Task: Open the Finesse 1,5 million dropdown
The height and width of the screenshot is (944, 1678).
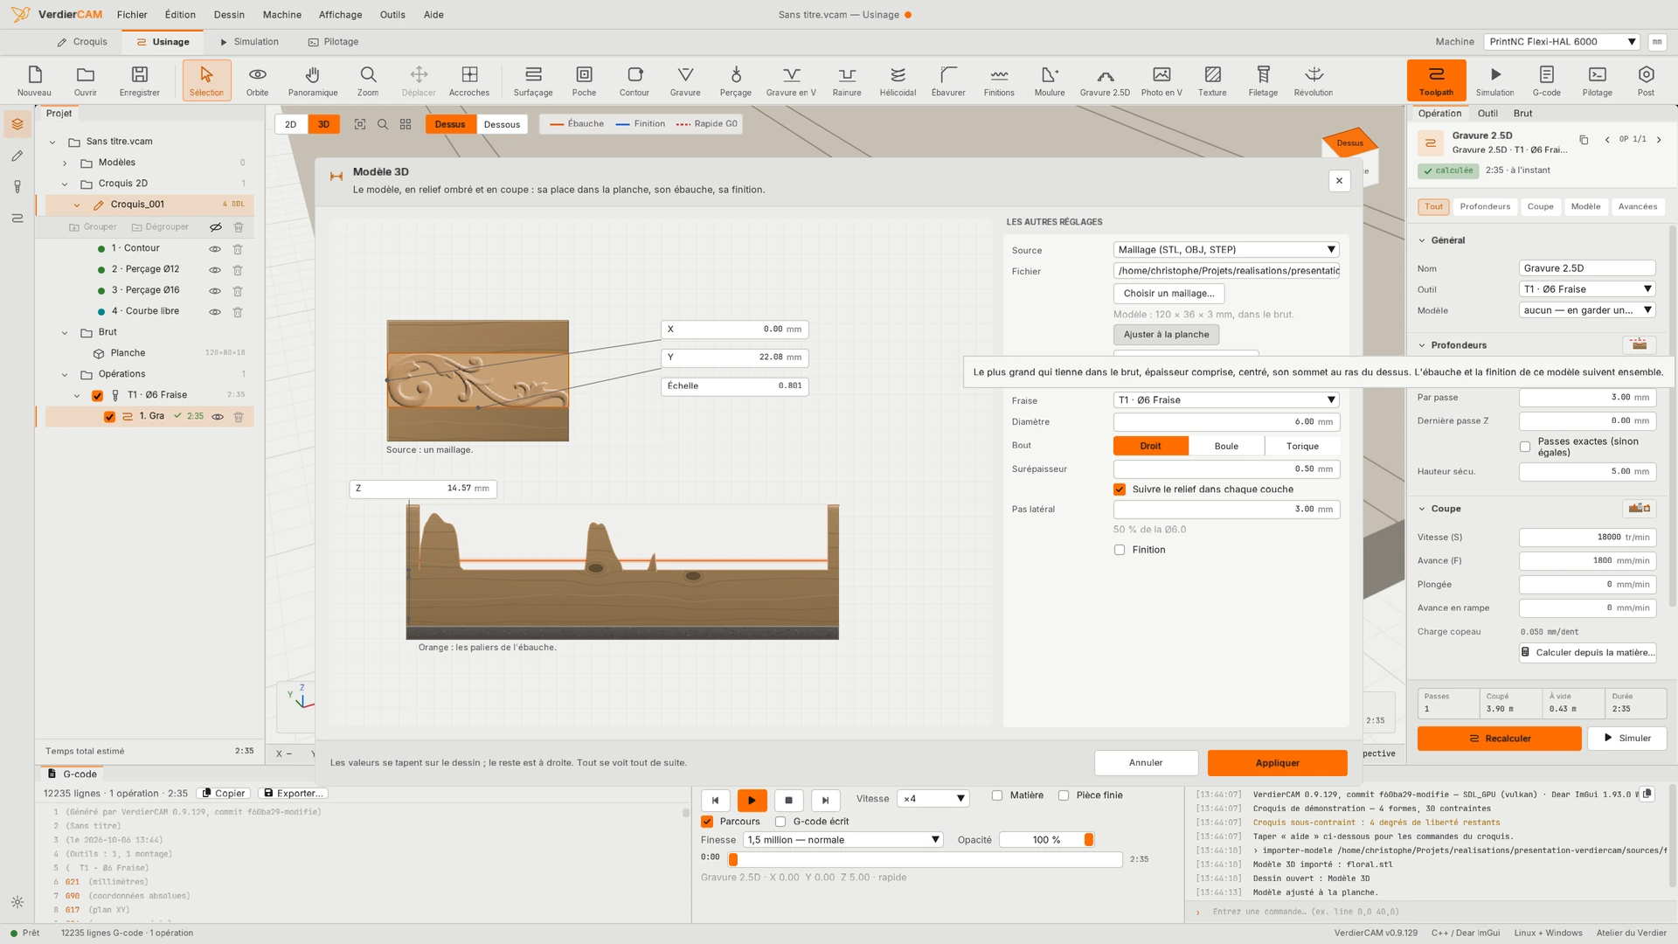Action: click(843, 840)
